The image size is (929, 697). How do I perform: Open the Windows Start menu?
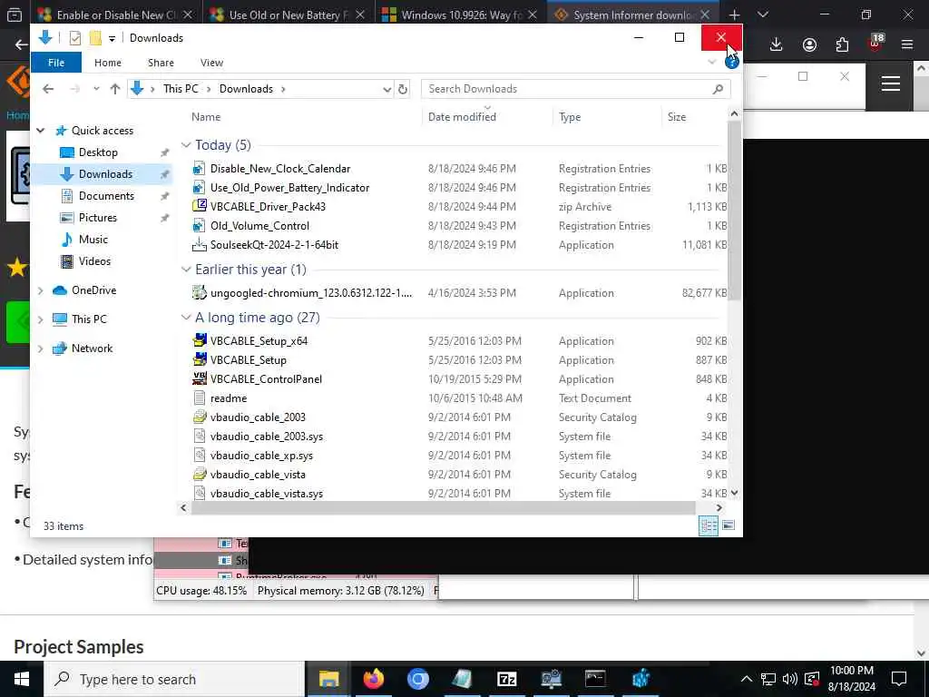pos(22,679)
